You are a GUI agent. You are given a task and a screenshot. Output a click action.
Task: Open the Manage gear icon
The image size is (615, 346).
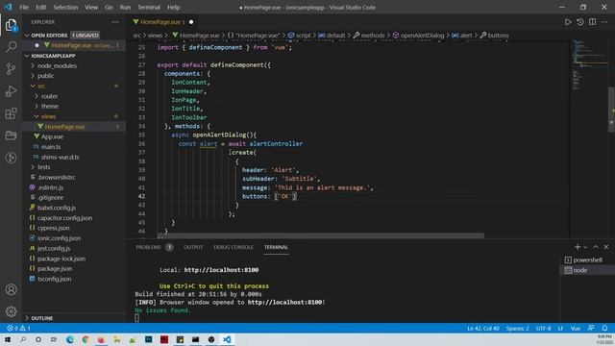pos(11,311)
